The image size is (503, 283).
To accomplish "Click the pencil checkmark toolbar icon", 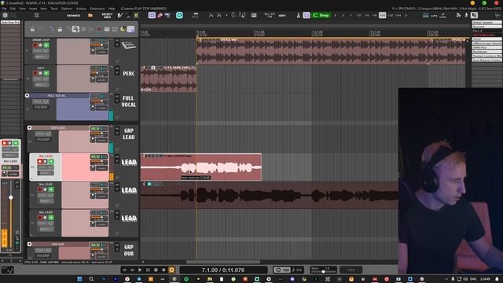I will tap(120, 15).
